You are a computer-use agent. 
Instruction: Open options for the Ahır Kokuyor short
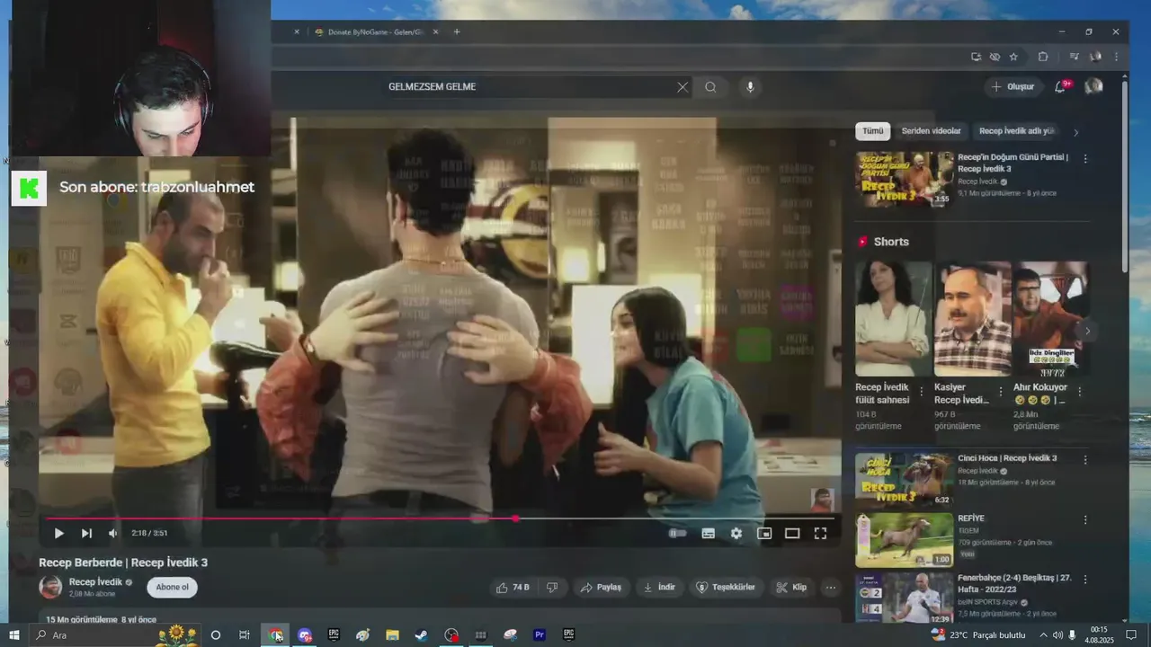point(1080,392)
